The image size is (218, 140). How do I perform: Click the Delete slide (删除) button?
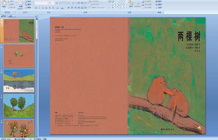[28, 7]
